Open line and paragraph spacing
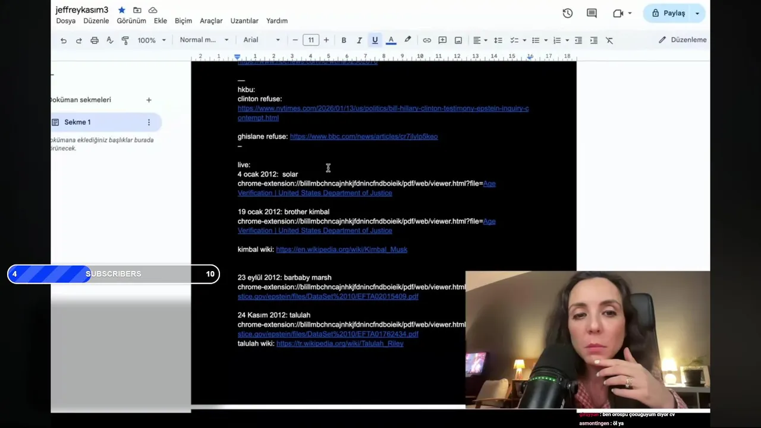The height and width of the screenshot is (428, 761). 498,40
